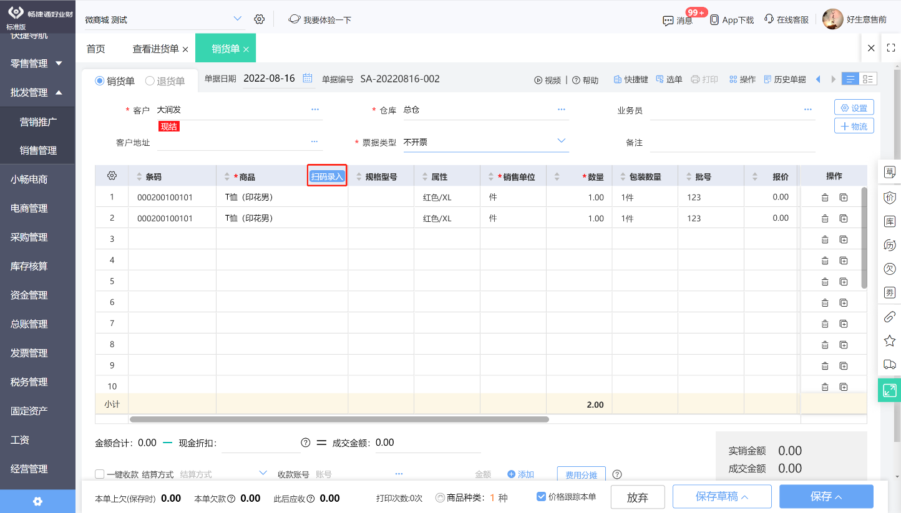Image resolution: width=901 pixels, height=513 pixels.
Task: Click the table column settings gear icon
Action: click(112, 176)
